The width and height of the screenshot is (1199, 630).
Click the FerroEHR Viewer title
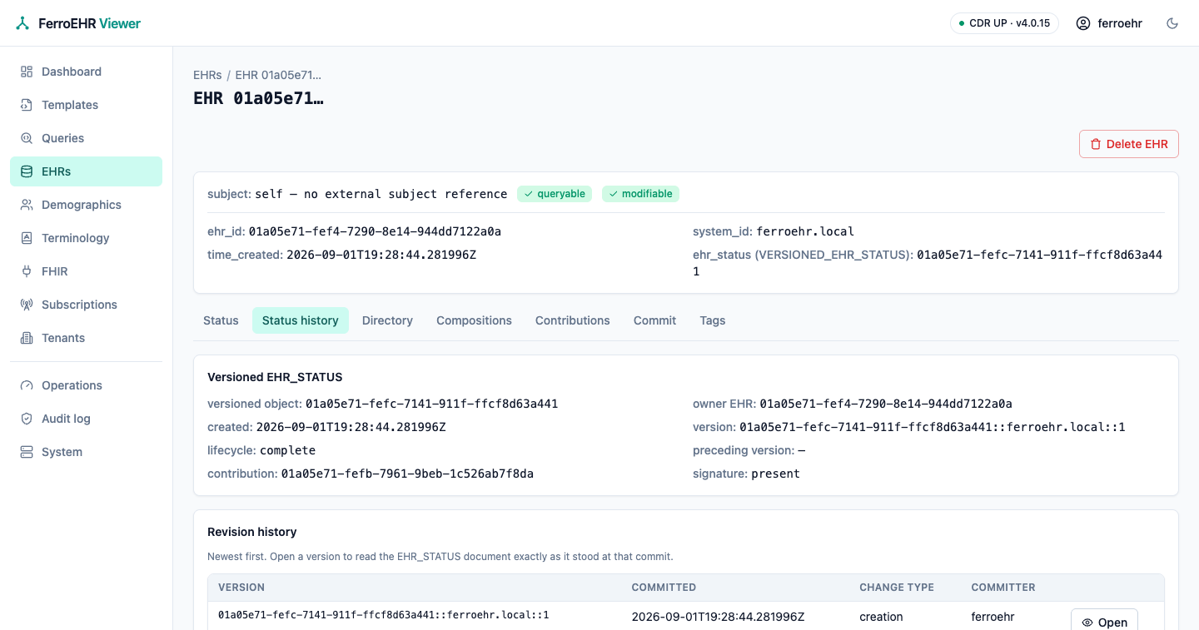click(x=90, y=23)
